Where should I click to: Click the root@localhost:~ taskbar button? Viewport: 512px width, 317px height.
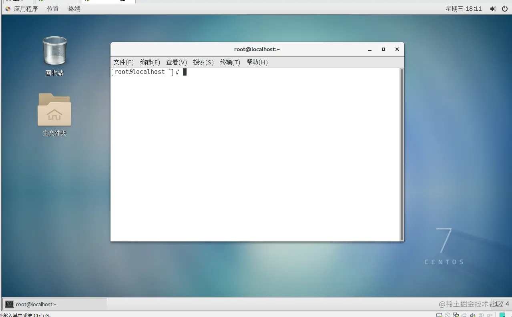(x=54, y=304)
